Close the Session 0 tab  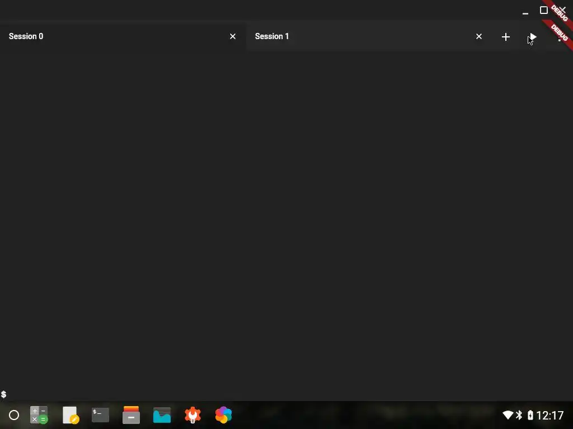(233, 36)
